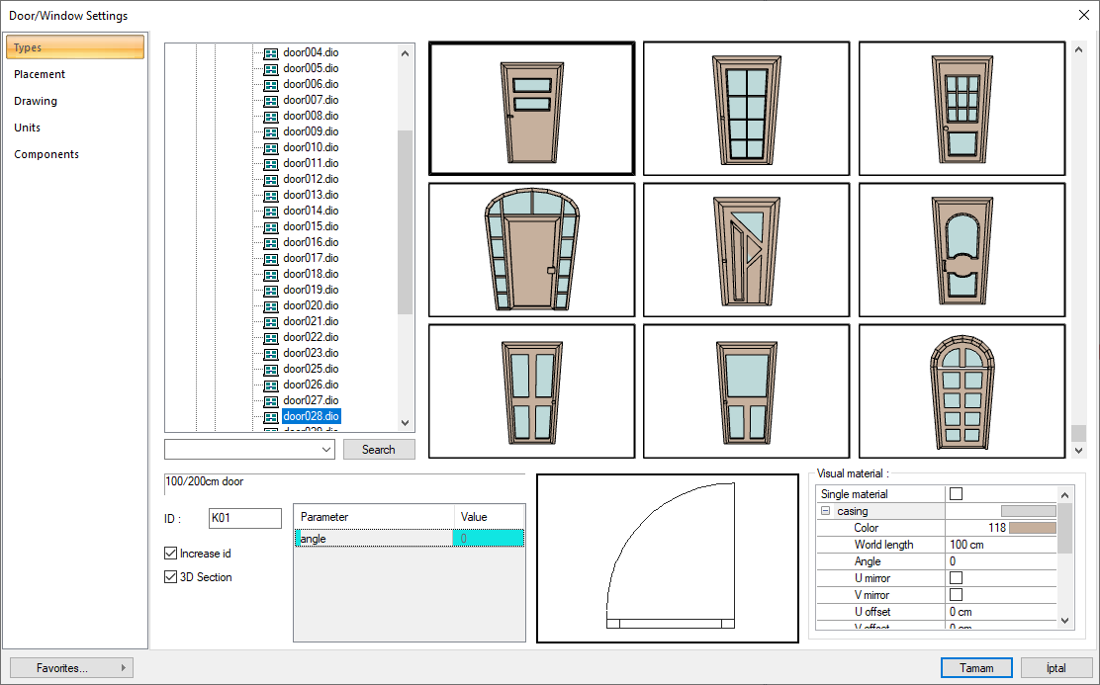1100x685 pixels.
Task: Tick the U mirror checkbox
Action: point(956,577)
